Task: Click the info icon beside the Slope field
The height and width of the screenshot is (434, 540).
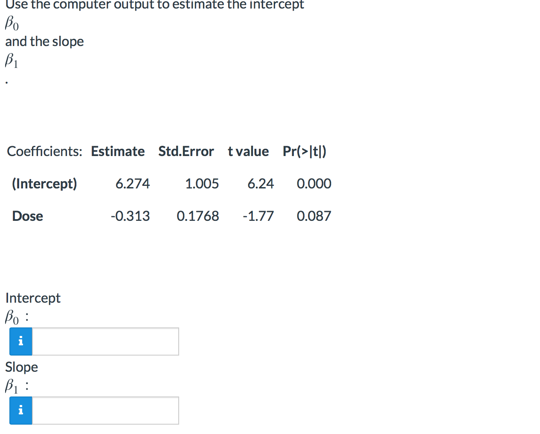Action: click(x=20, y=410)
